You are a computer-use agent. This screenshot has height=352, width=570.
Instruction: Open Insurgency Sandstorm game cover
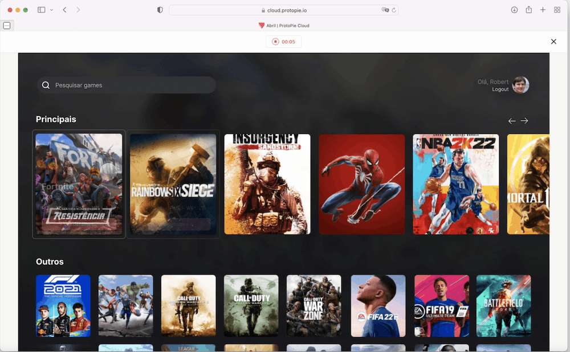(267, 184)
